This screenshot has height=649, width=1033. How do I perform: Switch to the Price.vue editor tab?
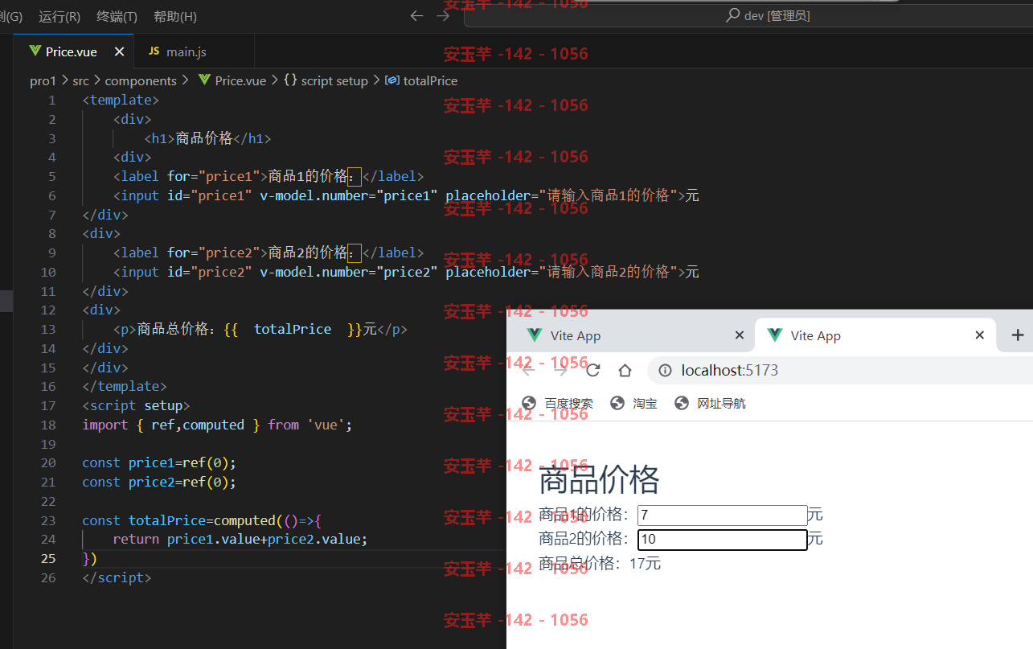pos(72,51)
